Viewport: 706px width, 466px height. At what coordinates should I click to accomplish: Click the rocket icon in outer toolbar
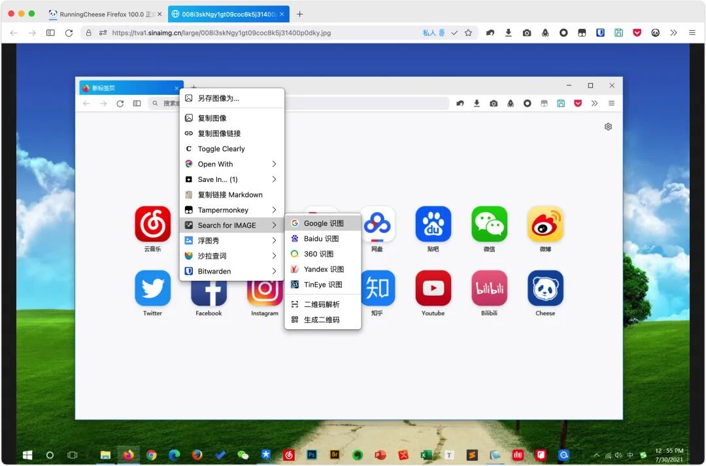coord(545,33)
